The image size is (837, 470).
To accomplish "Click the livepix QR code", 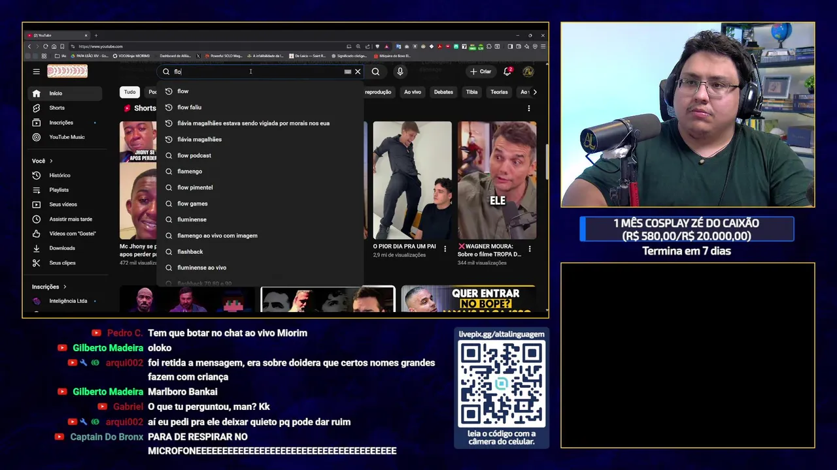I will (x=502, y=383).
